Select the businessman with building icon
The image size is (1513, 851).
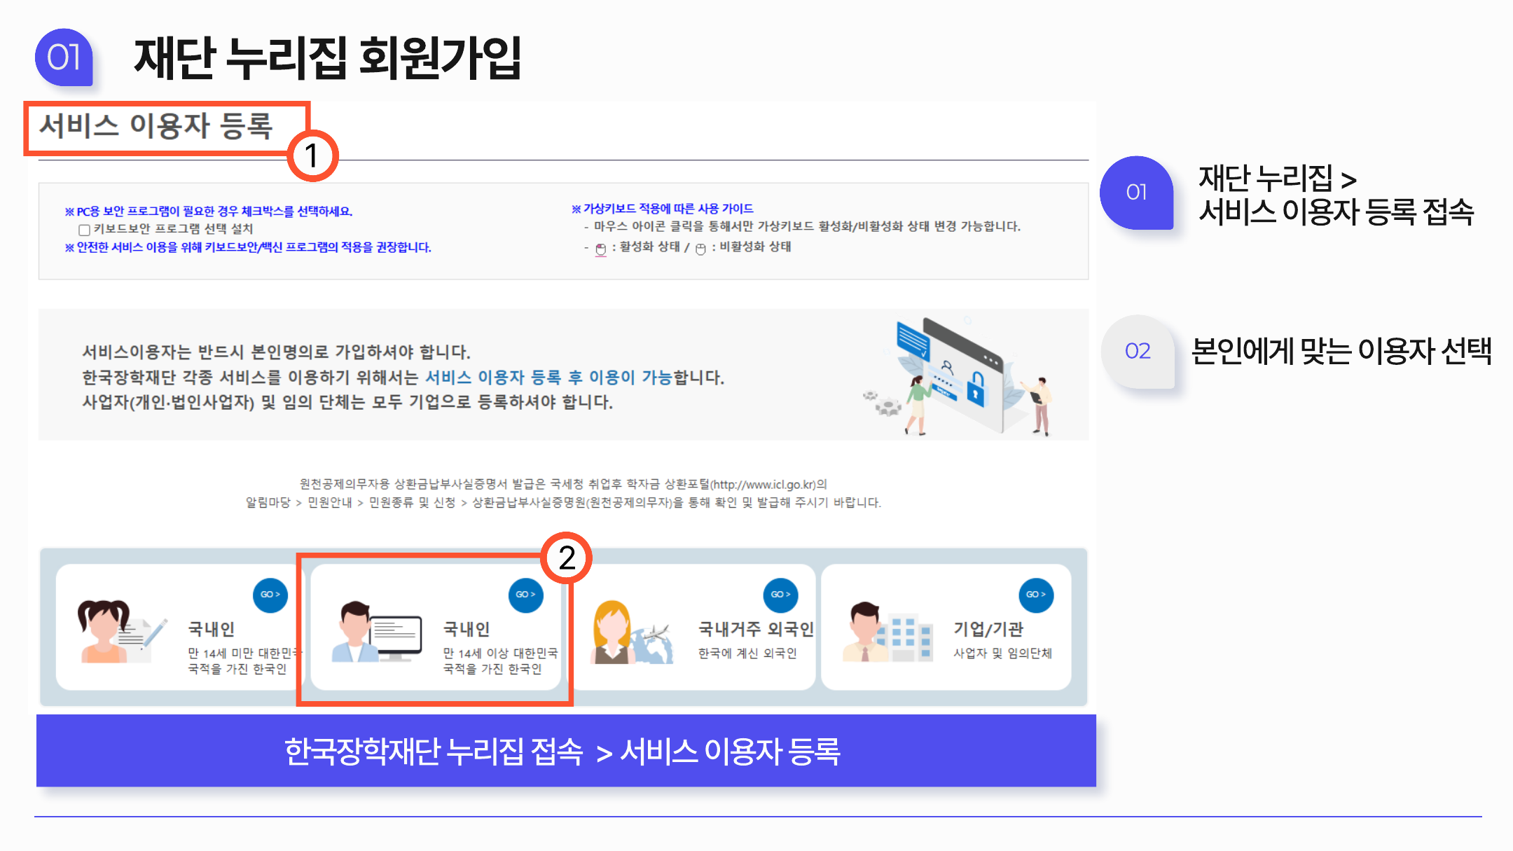point(888,631)
